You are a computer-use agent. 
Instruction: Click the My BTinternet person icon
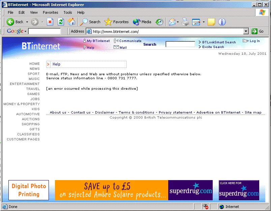(x=85, y=41)
